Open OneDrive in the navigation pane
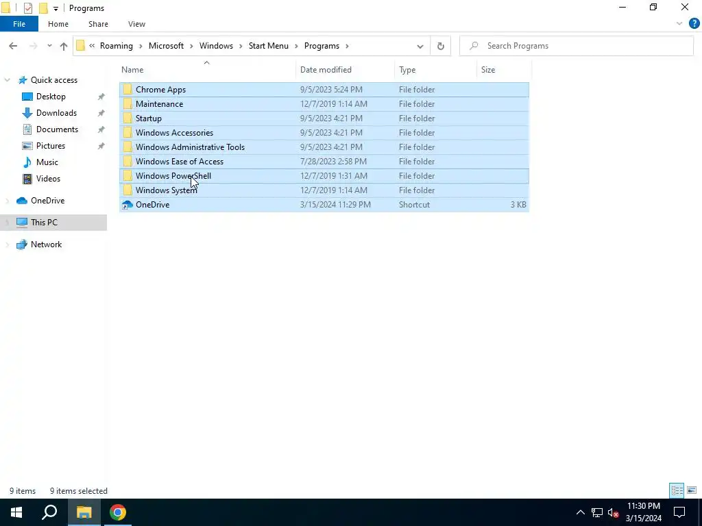This screenshot has height=526, width=702. pos(47,201)
